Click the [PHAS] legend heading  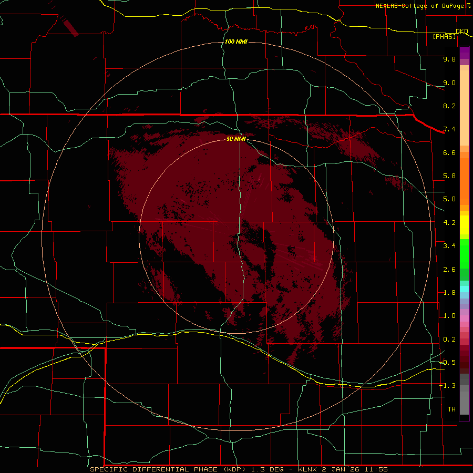(x=444, y=36)
